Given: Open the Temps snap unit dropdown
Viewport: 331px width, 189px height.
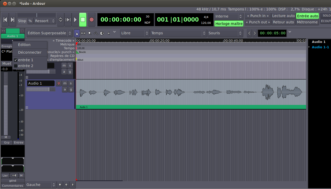Looking at the screenshot, I should 179,33.
